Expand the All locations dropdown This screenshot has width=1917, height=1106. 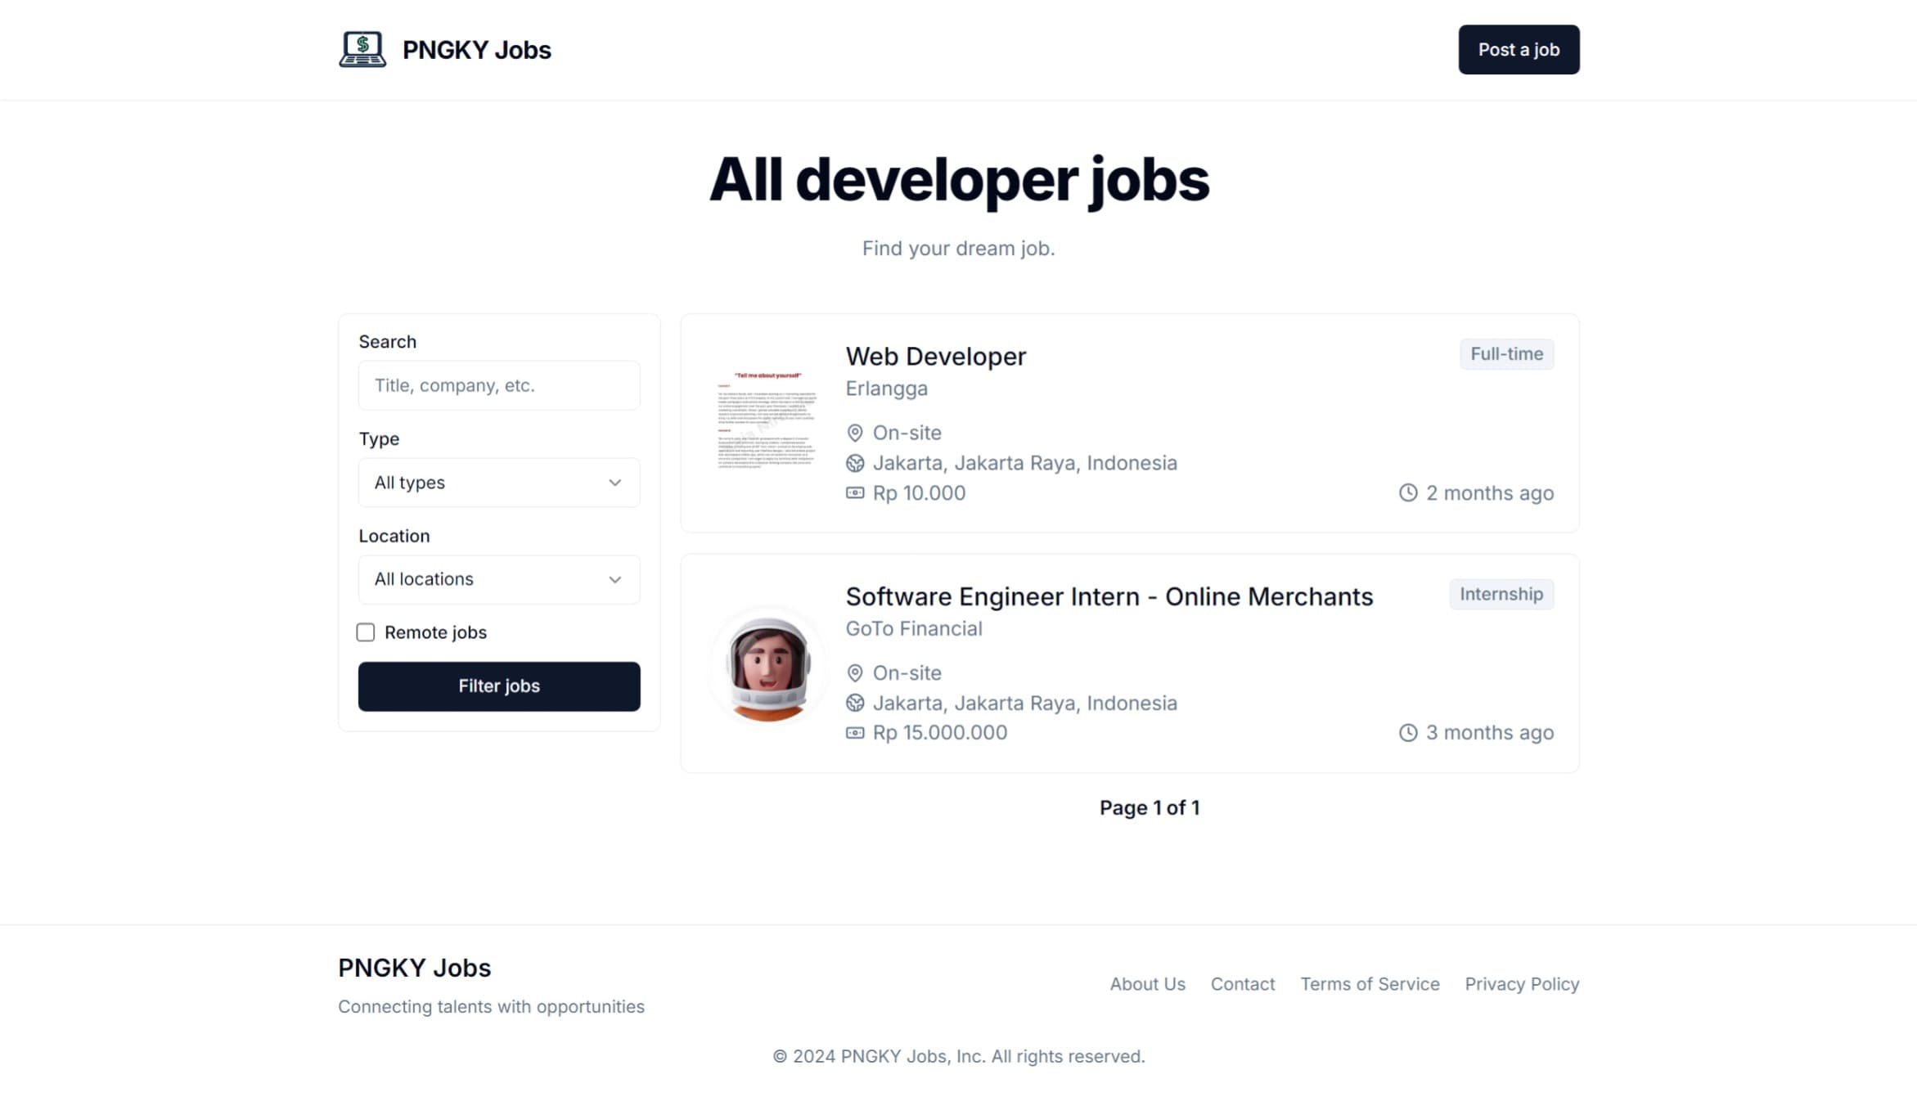coord(498,579)
